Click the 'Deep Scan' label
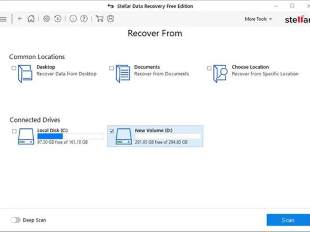 [34, 220]
